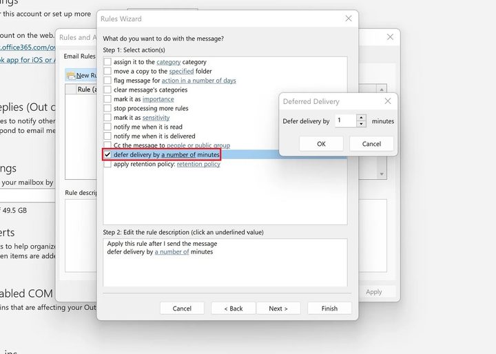
Task: Click the defer minutes input field
Action: [344, 121]
